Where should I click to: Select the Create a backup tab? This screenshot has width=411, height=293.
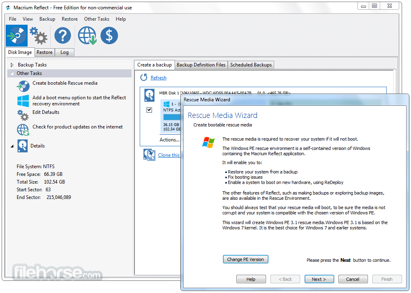[x=154, y=64]
